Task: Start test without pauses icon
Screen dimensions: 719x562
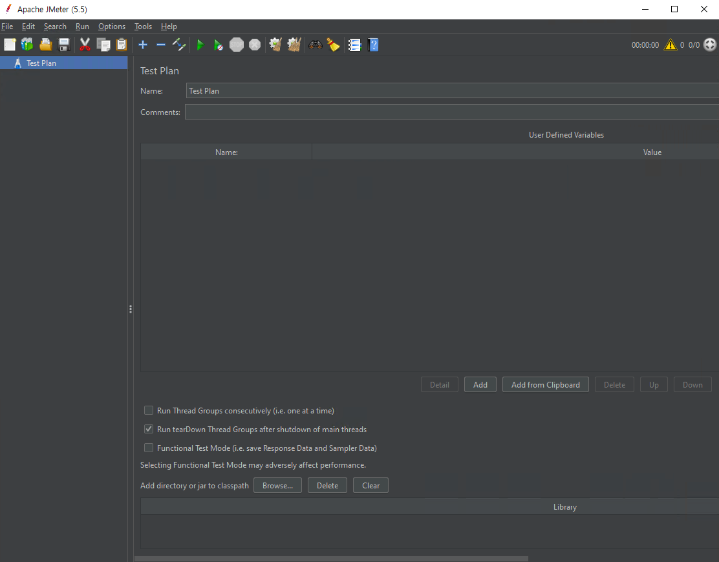Action: 219,45
